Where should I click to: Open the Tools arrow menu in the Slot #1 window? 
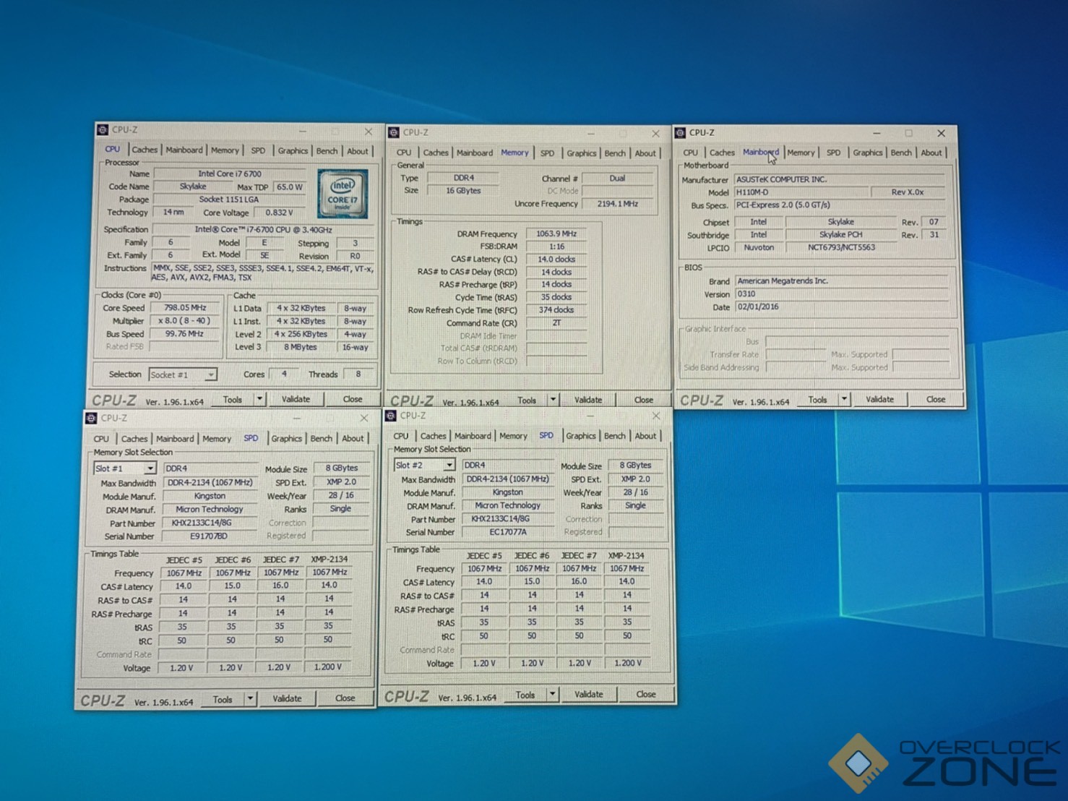click(250, 698)
